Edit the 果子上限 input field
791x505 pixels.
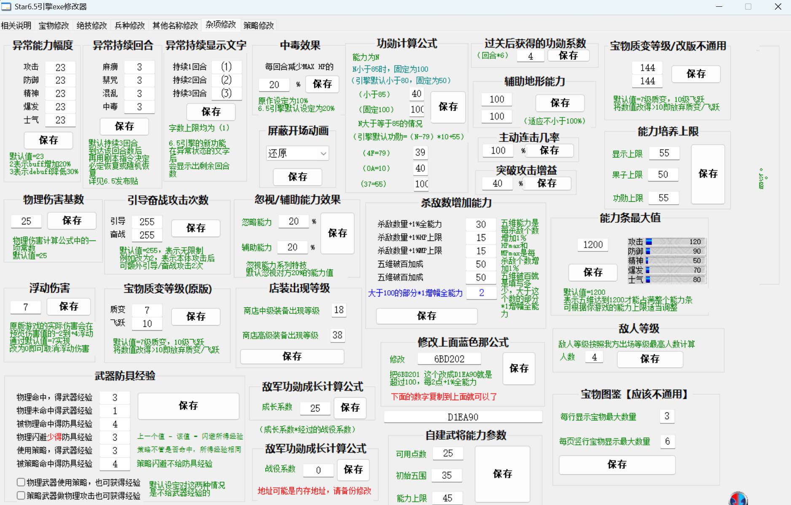663,174
